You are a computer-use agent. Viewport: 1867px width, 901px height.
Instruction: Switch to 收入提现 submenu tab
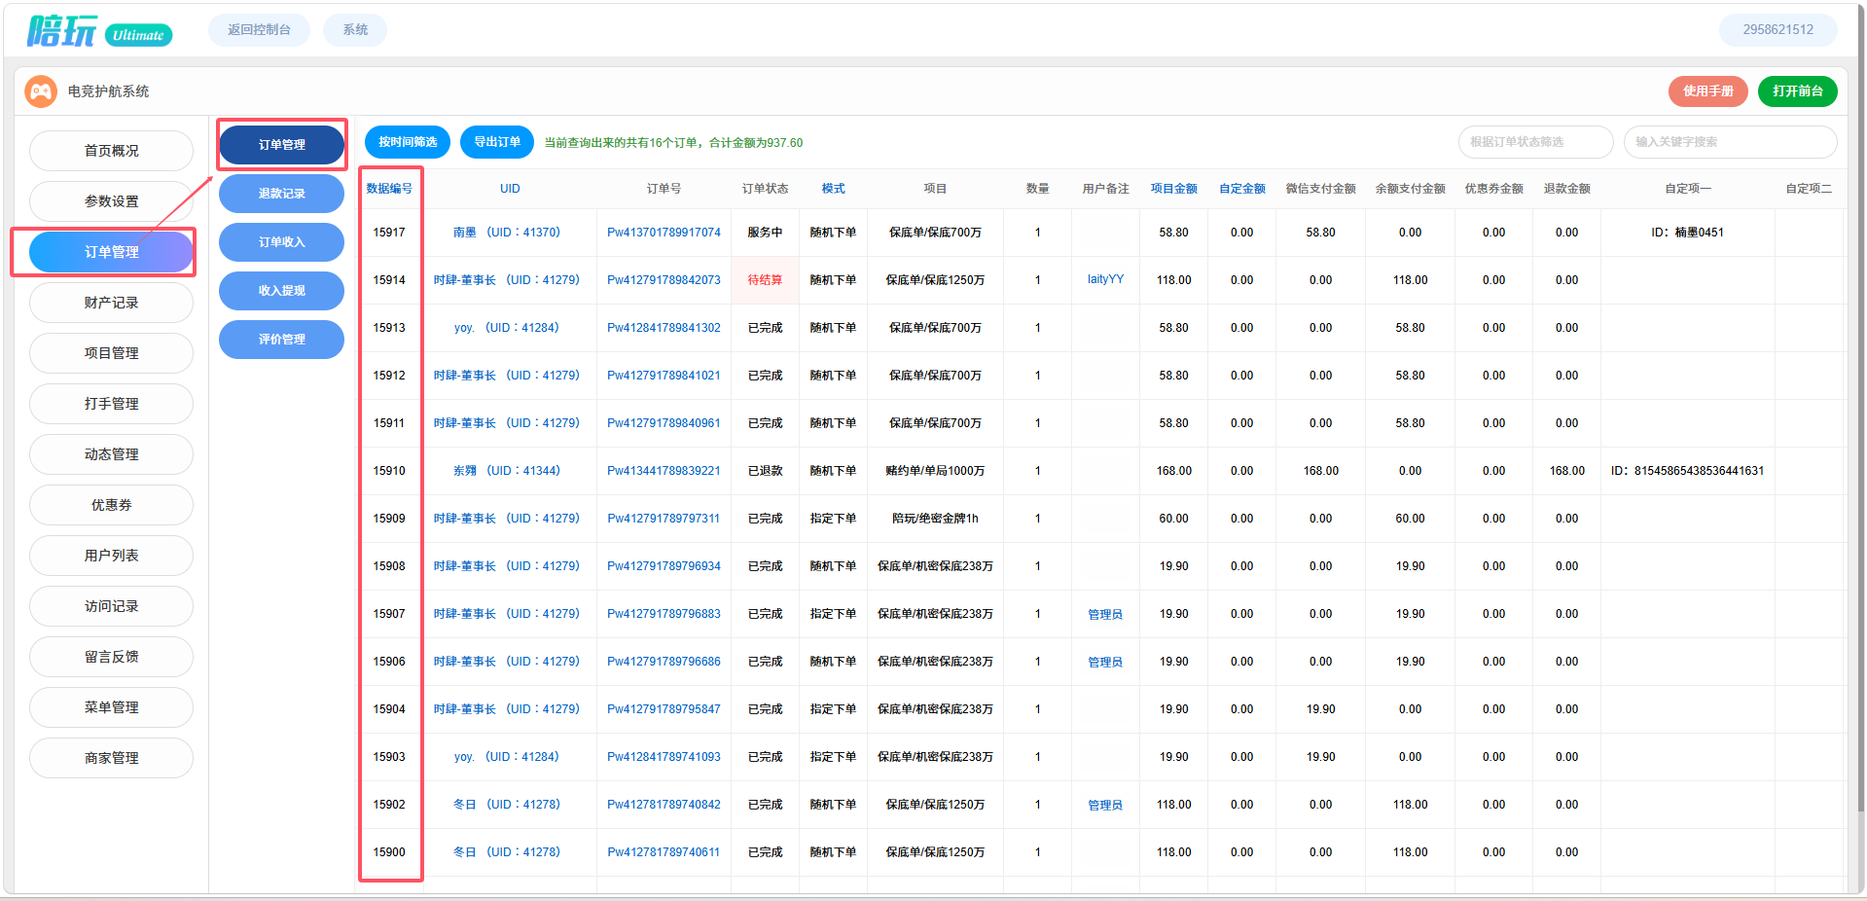coord(281,291)
